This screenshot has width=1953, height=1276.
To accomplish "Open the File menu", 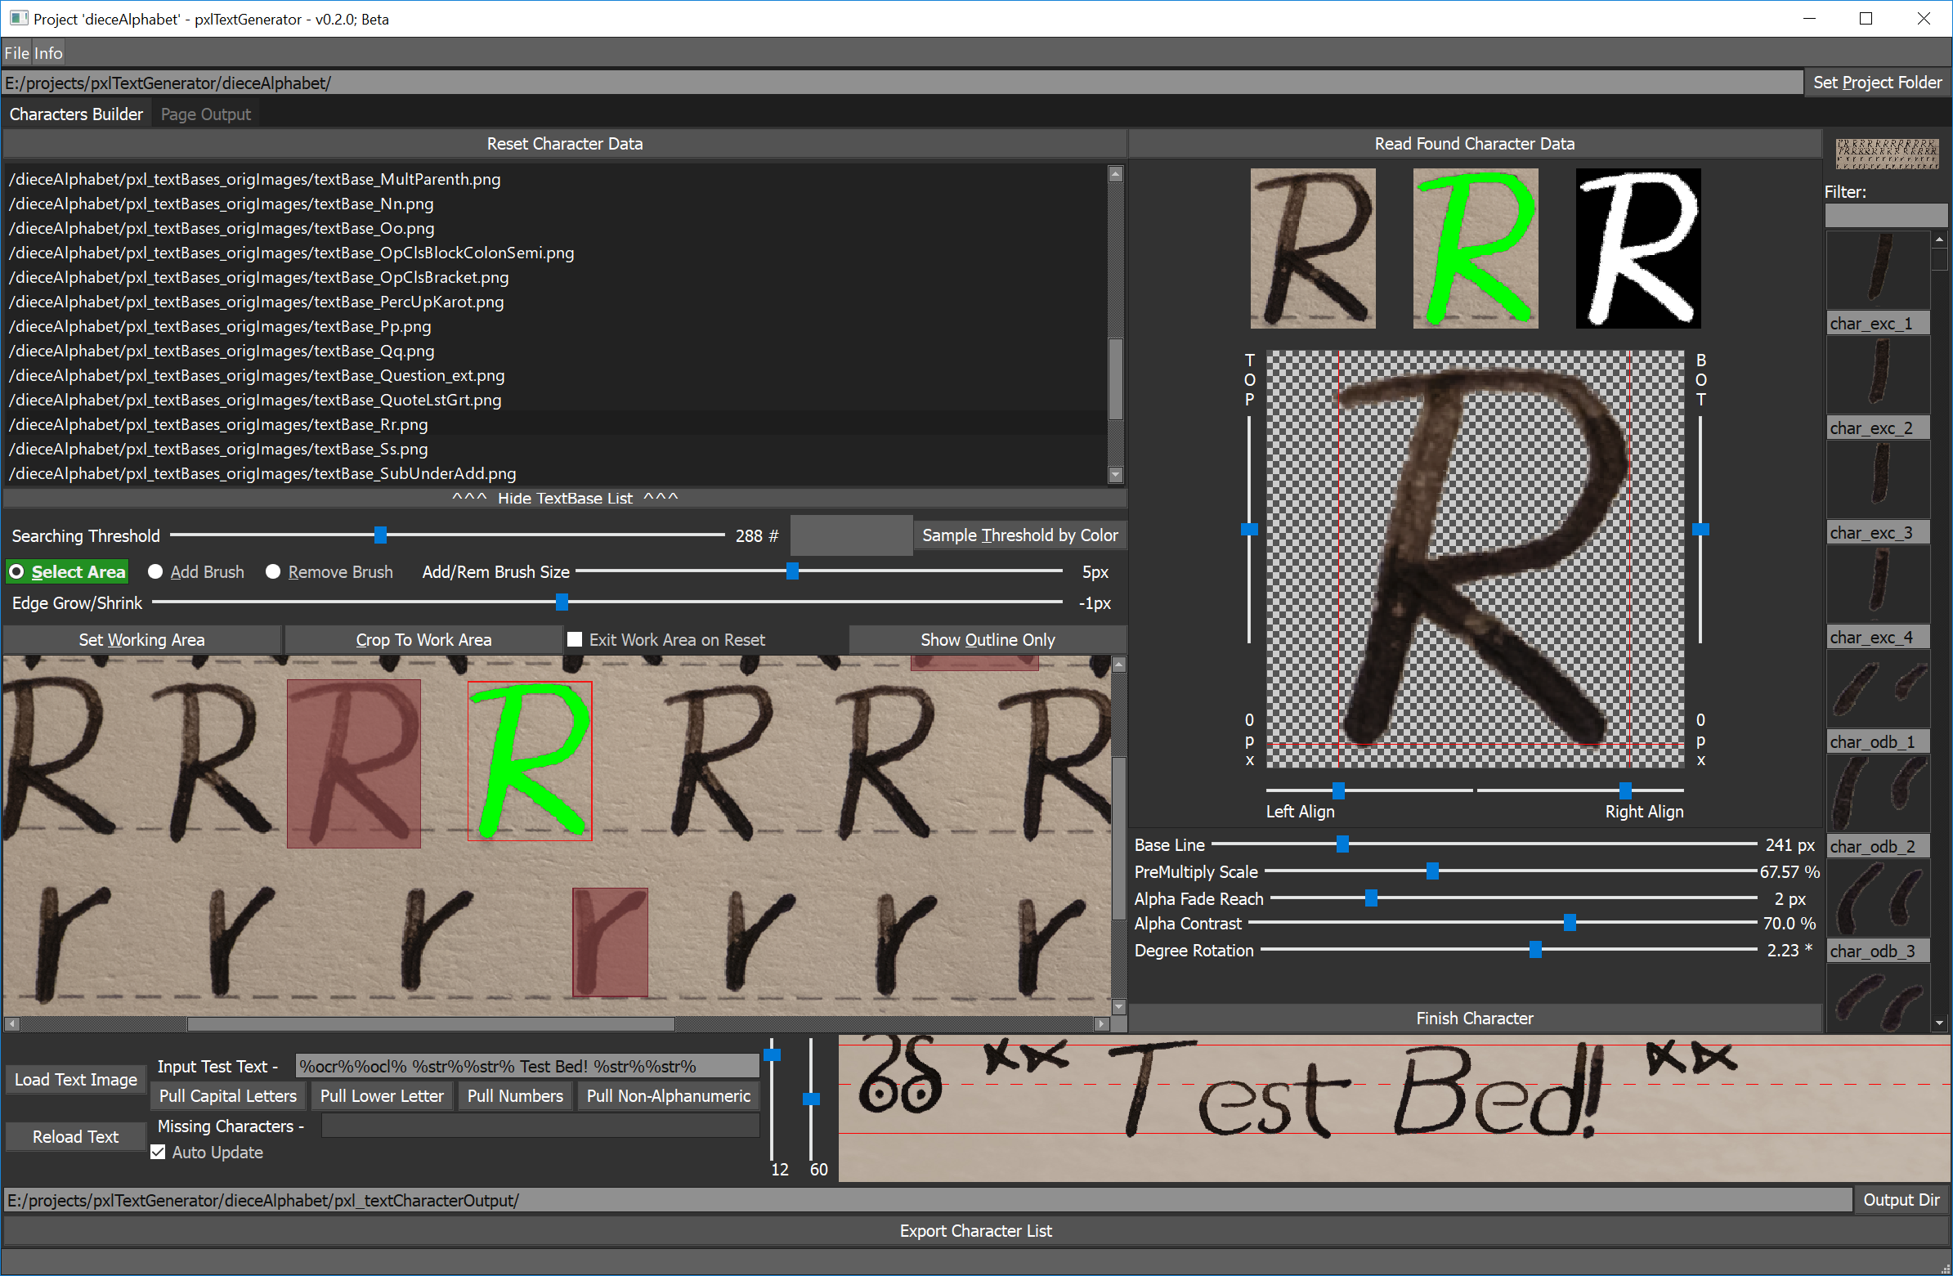I will click(16, 53).
